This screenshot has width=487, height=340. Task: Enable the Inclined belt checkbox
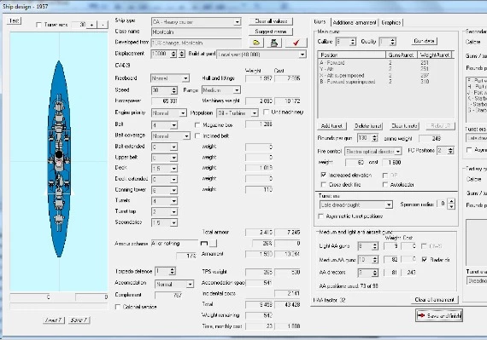197,135
